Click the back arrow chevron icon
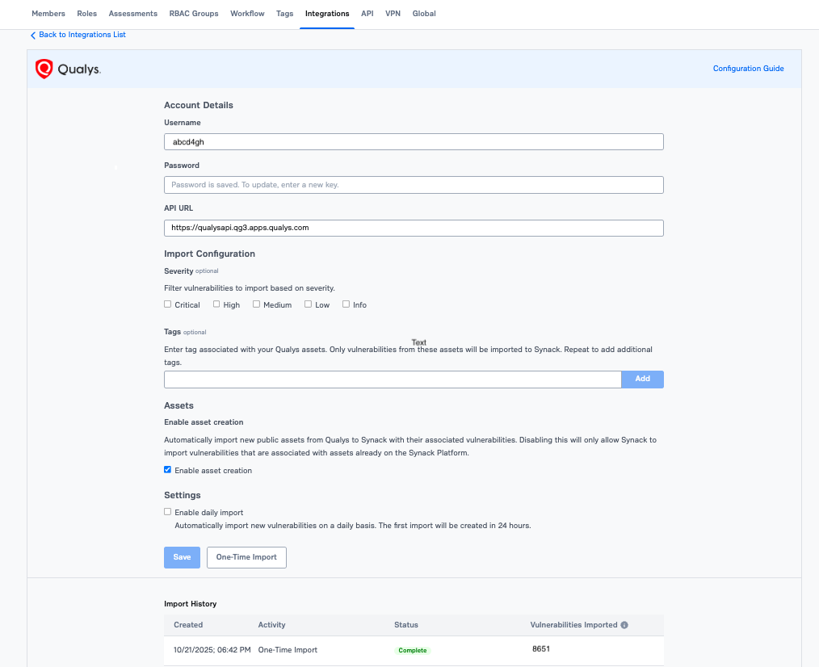Viewport: 819px width, 667px height. [33, 36]
